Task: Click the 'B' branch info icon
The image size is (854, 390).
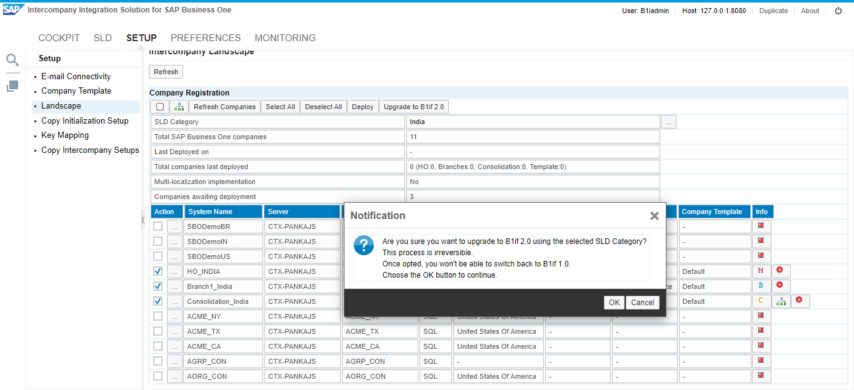Action: pos(761,286)
